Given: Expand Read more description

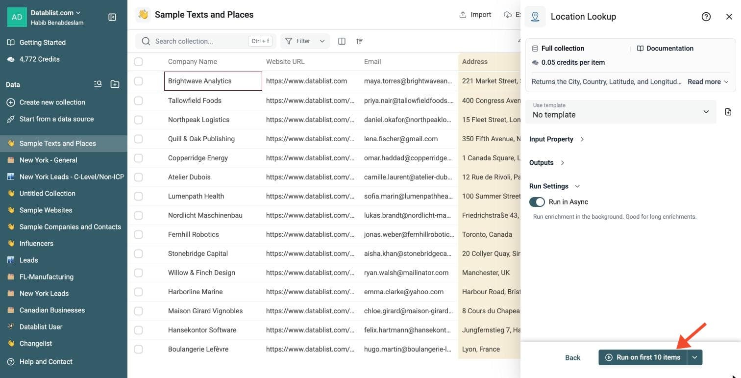Looking at the screenshot, I should [708, 82].
